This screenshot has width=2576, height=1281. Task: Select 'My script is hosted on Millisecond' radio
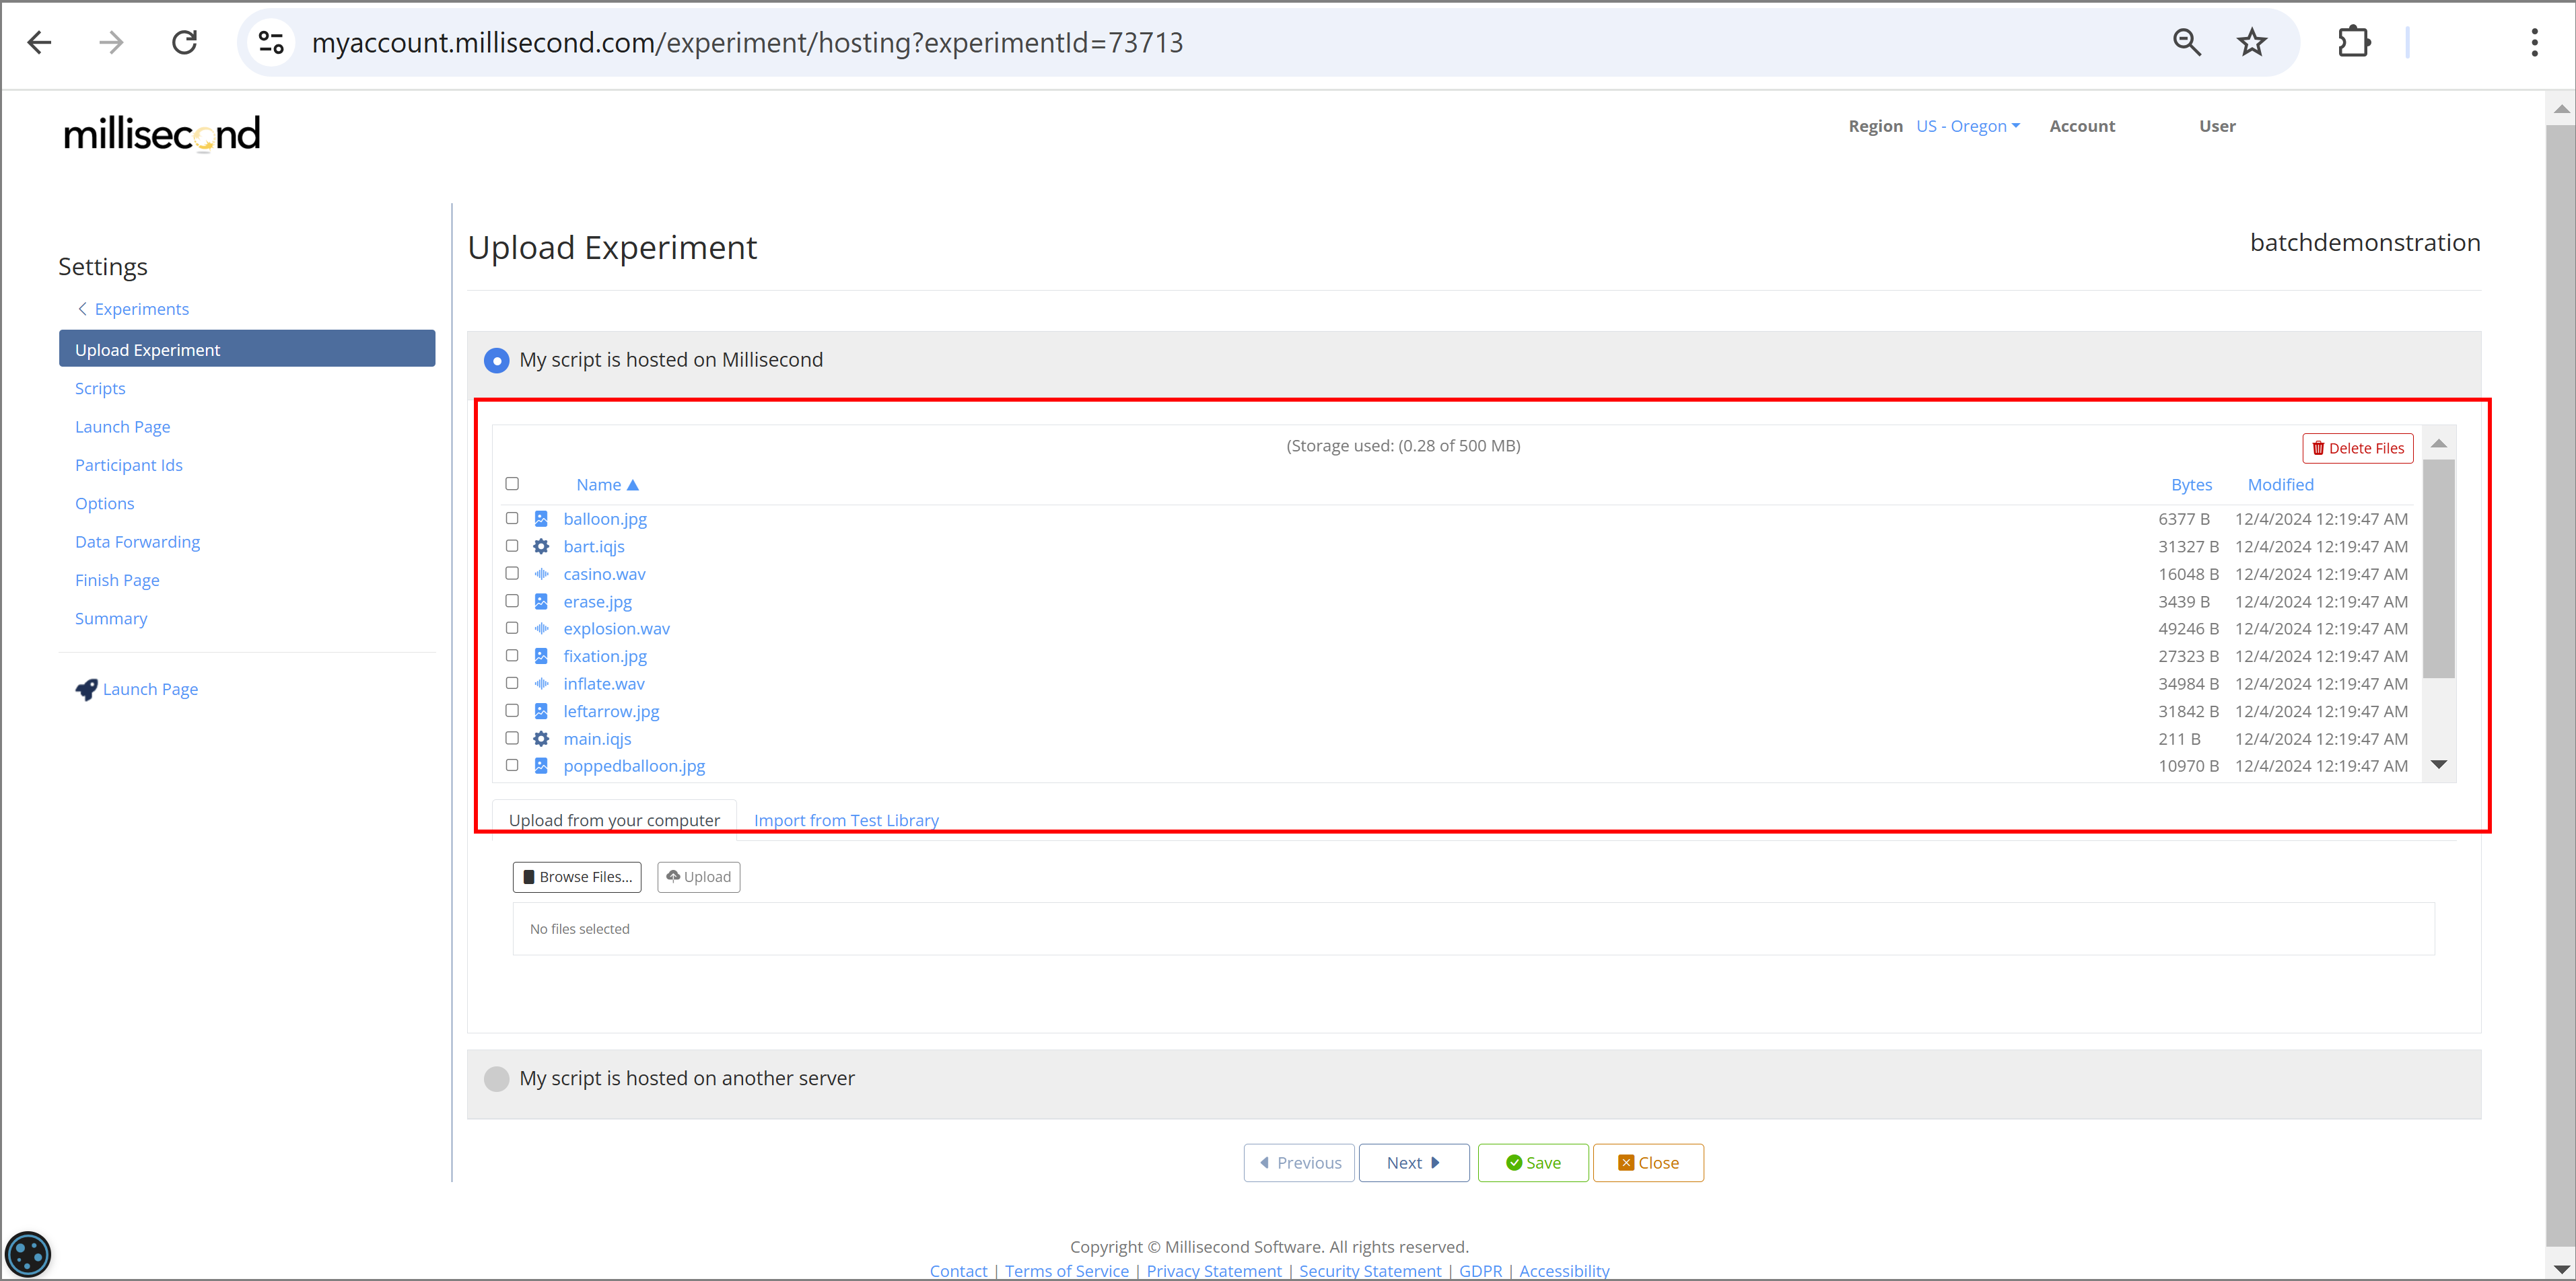[x=496, y=361]
